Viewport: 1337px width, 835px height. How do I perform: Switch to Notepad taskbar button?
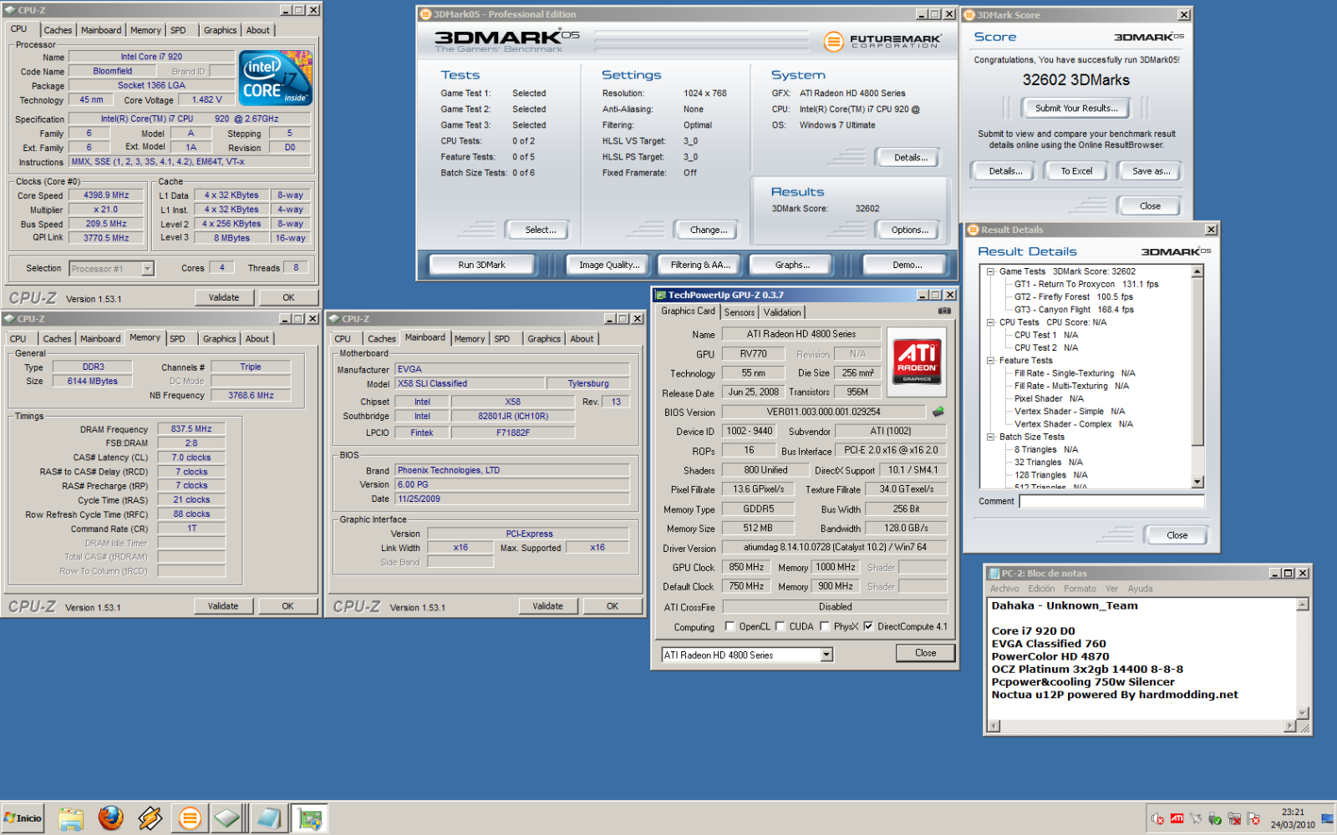click(269, 818)
